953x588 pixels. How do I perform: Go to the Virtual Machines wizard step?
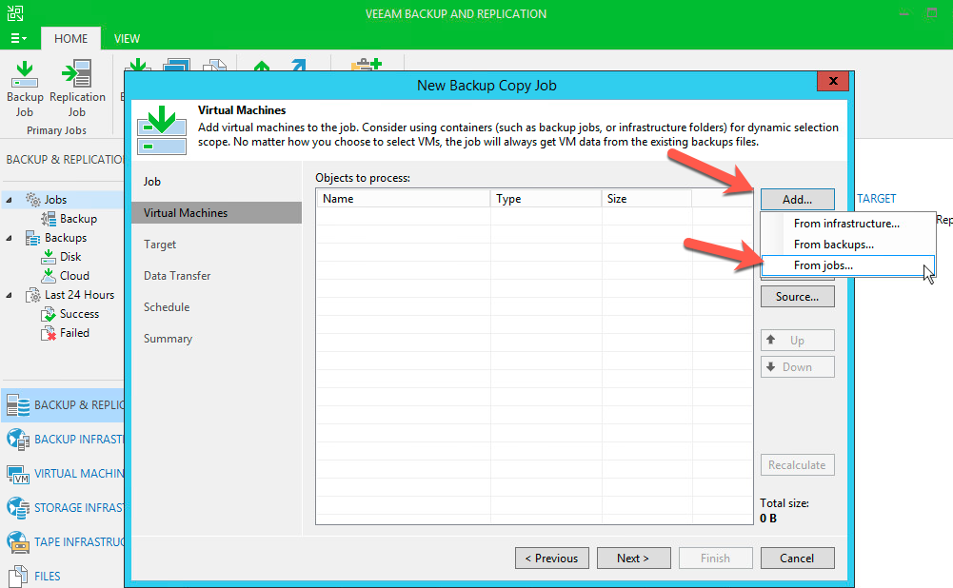tap(216, 212)
